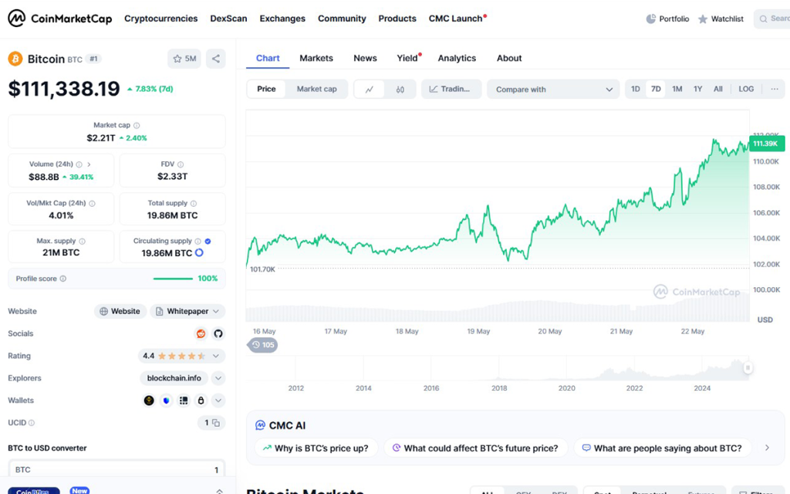Open the lock-shaped wallet icon
The width and height of the screenshot is (790, 494).
tap(201, 401)
